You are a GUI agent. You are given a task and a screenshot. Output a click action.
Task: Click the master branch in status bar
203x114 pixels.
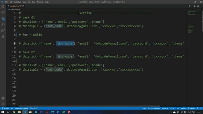(6, 108)
